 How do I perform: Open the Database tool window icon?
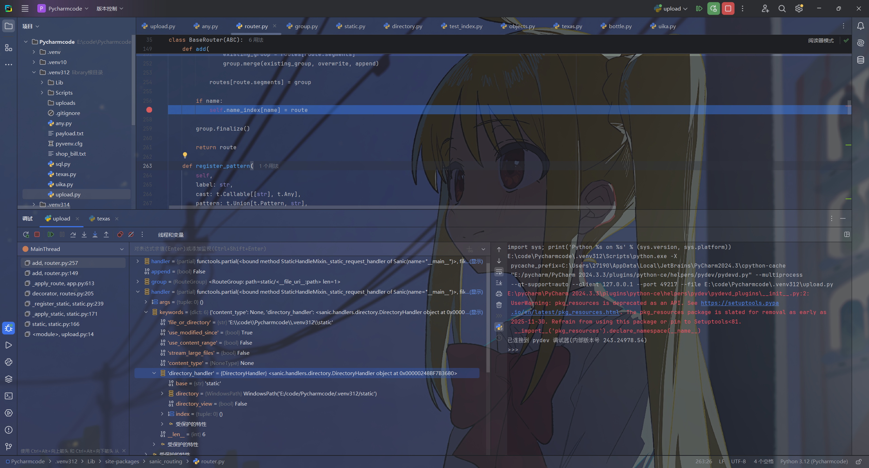click(861, 60)
